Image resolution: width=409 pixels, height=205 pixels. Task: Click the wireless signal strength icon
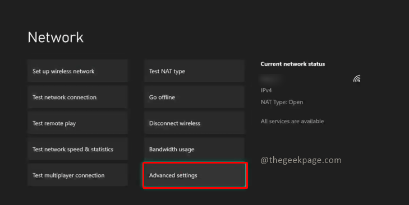[357, 78]
